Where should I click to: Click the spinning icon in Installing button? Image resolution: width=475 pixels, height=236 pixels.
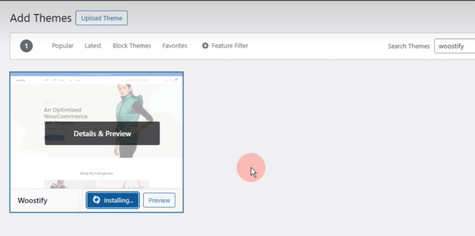(96, 200)
